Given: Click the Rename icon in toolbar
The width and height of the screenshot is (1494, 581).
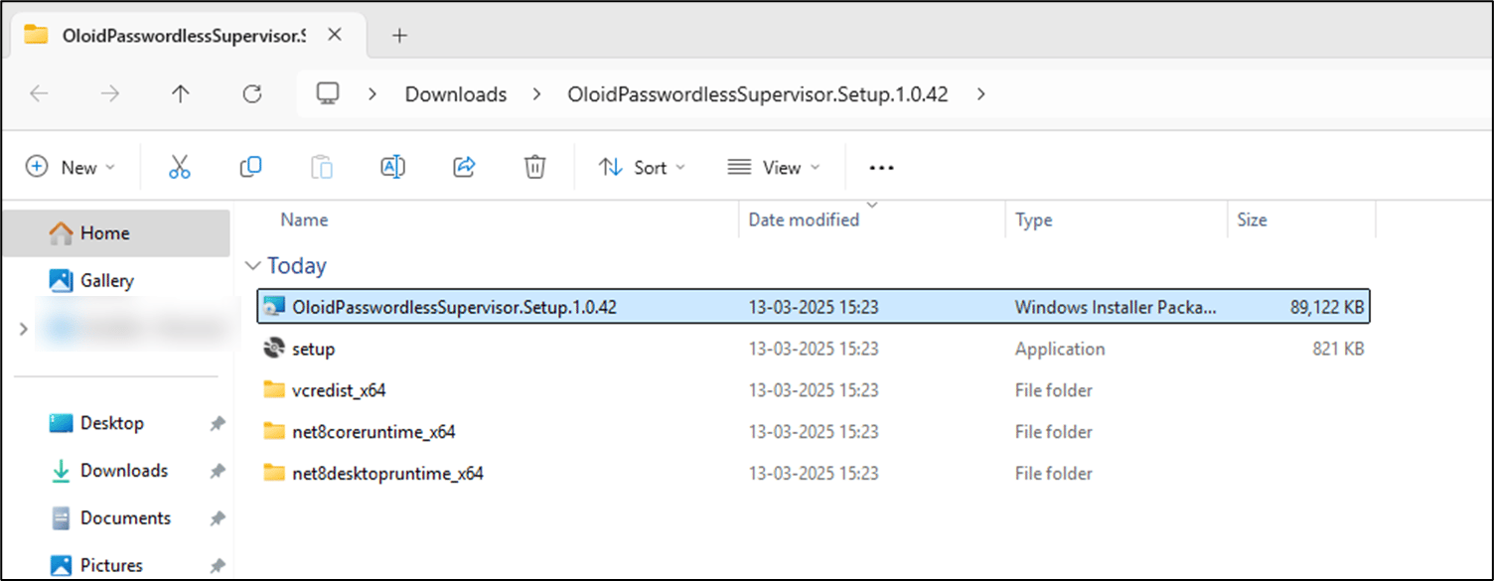Looking at the screenshot, I should point(393,167).
